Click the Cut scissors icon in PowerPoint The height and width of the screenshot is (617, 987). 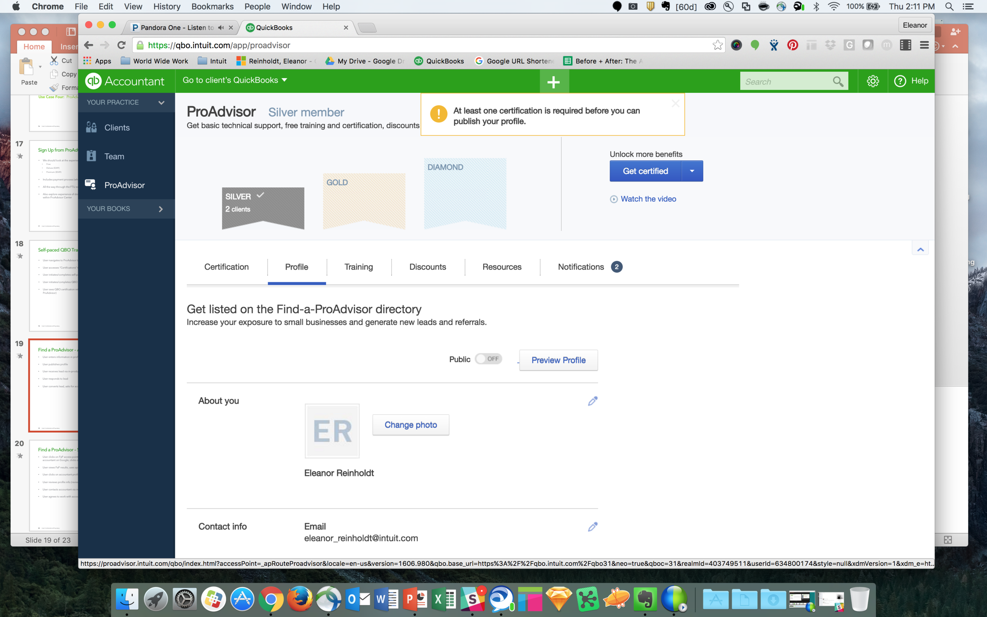point(54,60)
